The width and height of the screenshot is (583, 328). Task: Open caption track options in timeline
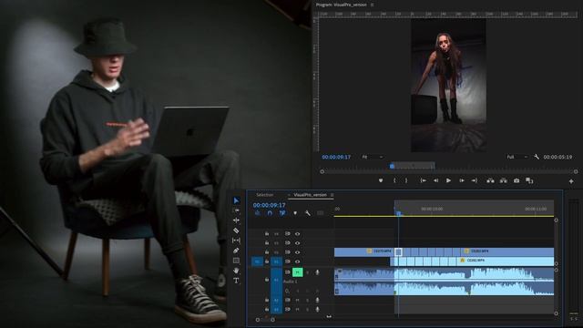[x=320, y=213]
